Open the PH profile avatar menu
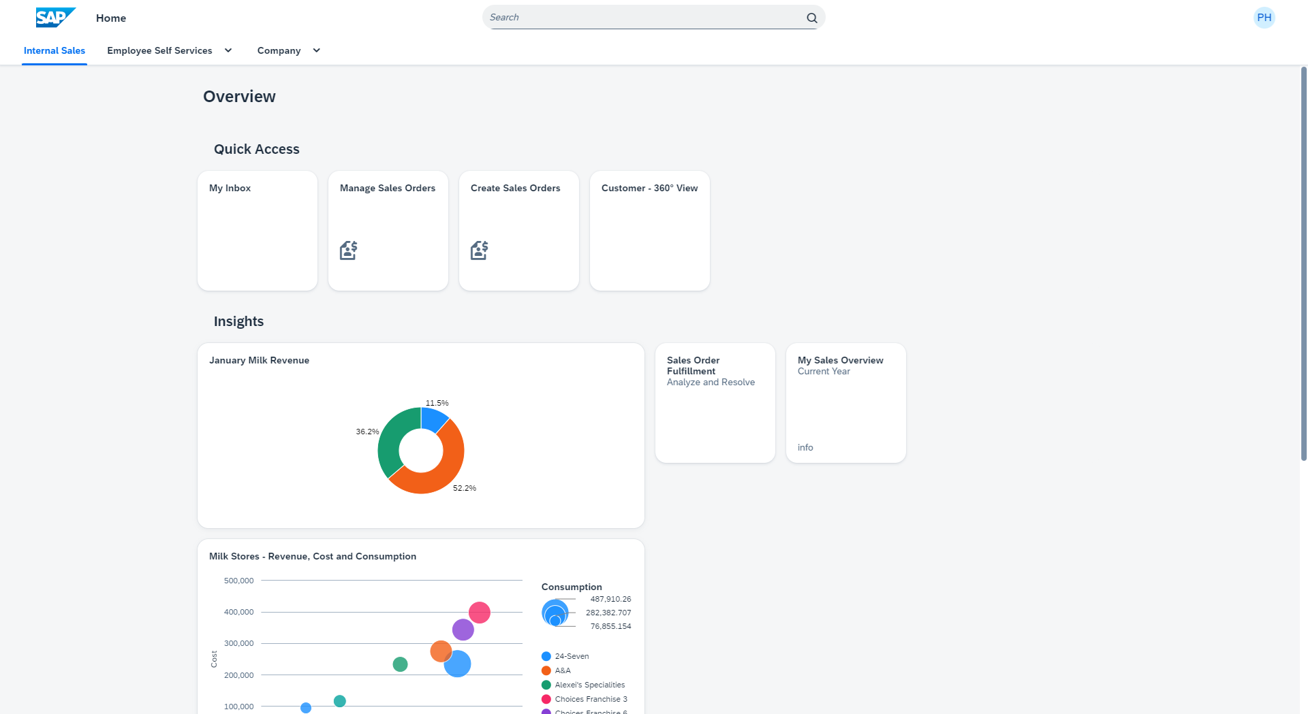Screen dimensions: 1308x714 coord(1264,17)
